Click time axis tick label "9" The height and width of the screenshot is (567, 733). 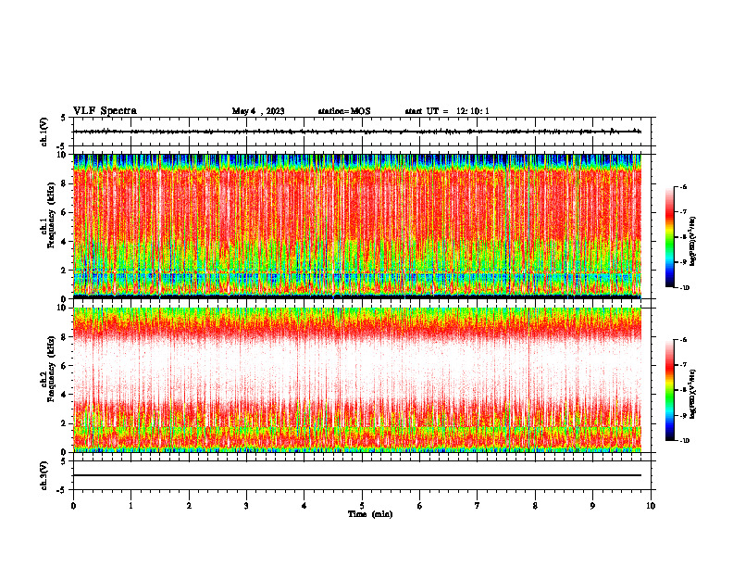[592, 506]
